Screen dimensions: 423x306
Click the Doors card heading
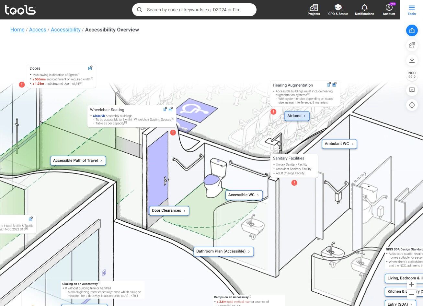(35, 68)
